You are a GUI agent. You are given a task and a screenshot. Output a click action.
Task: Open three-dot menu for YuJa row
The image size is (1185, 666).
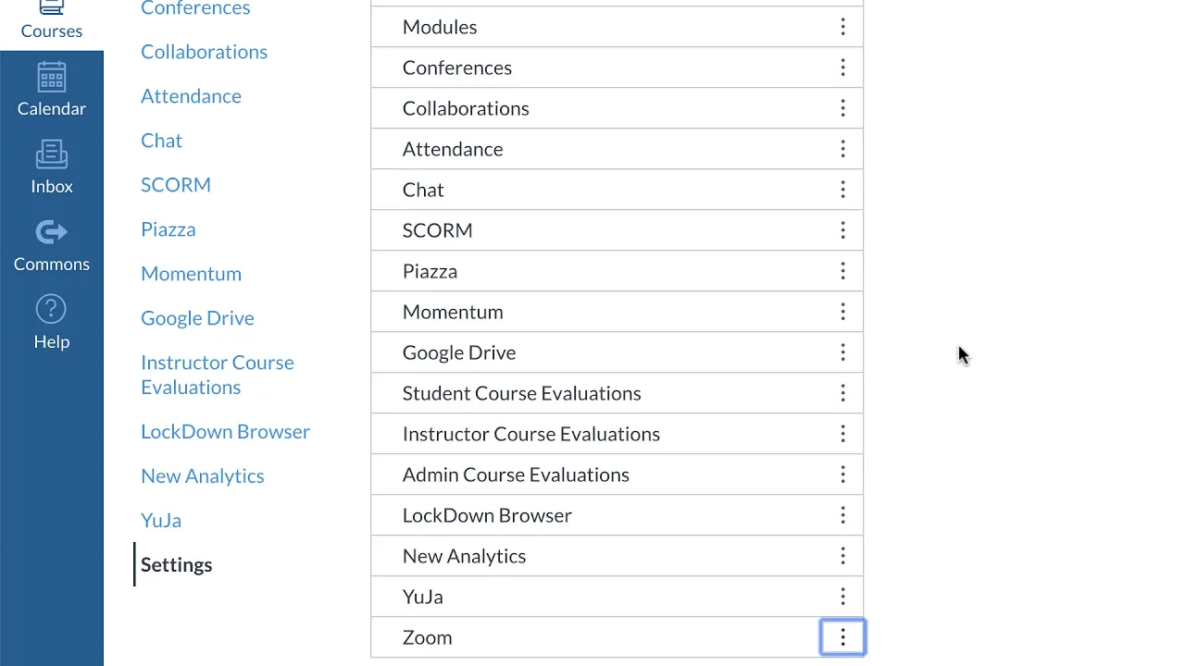[x=842, y=597]
